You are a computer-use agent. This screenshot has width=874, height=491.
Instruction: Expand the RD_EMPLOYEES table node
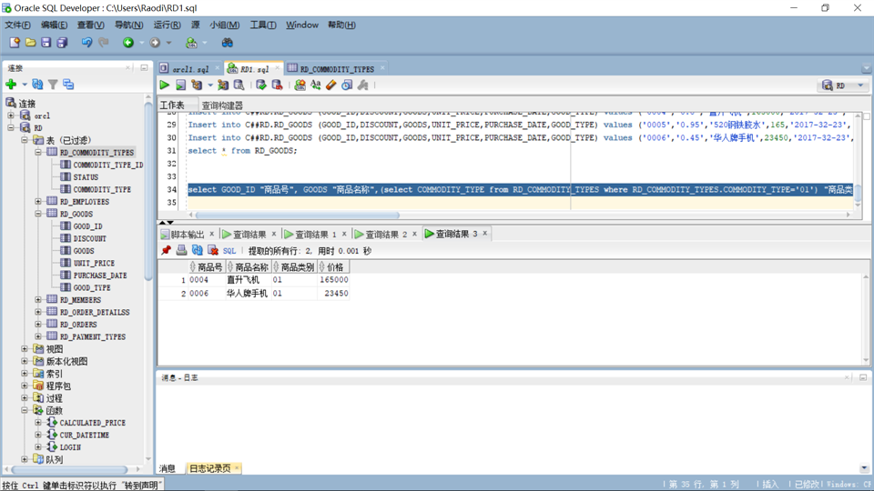[x=38, y=202]
